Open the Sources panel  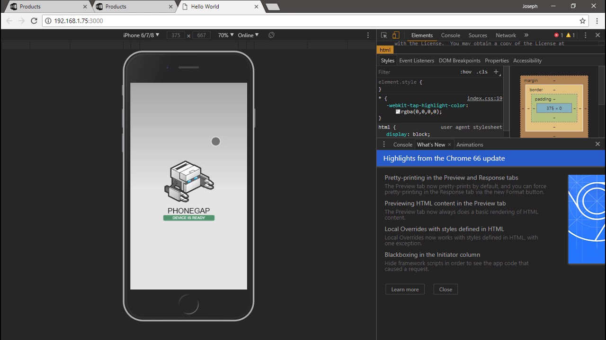coord(478,35)
